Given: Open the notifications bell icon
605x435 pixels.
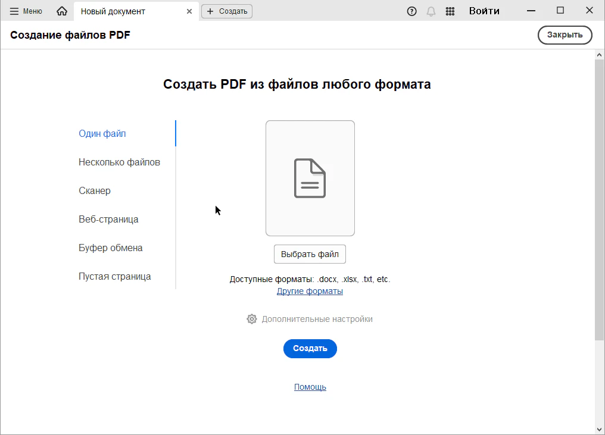Looking at the screenshot, I should click(431, 11).
